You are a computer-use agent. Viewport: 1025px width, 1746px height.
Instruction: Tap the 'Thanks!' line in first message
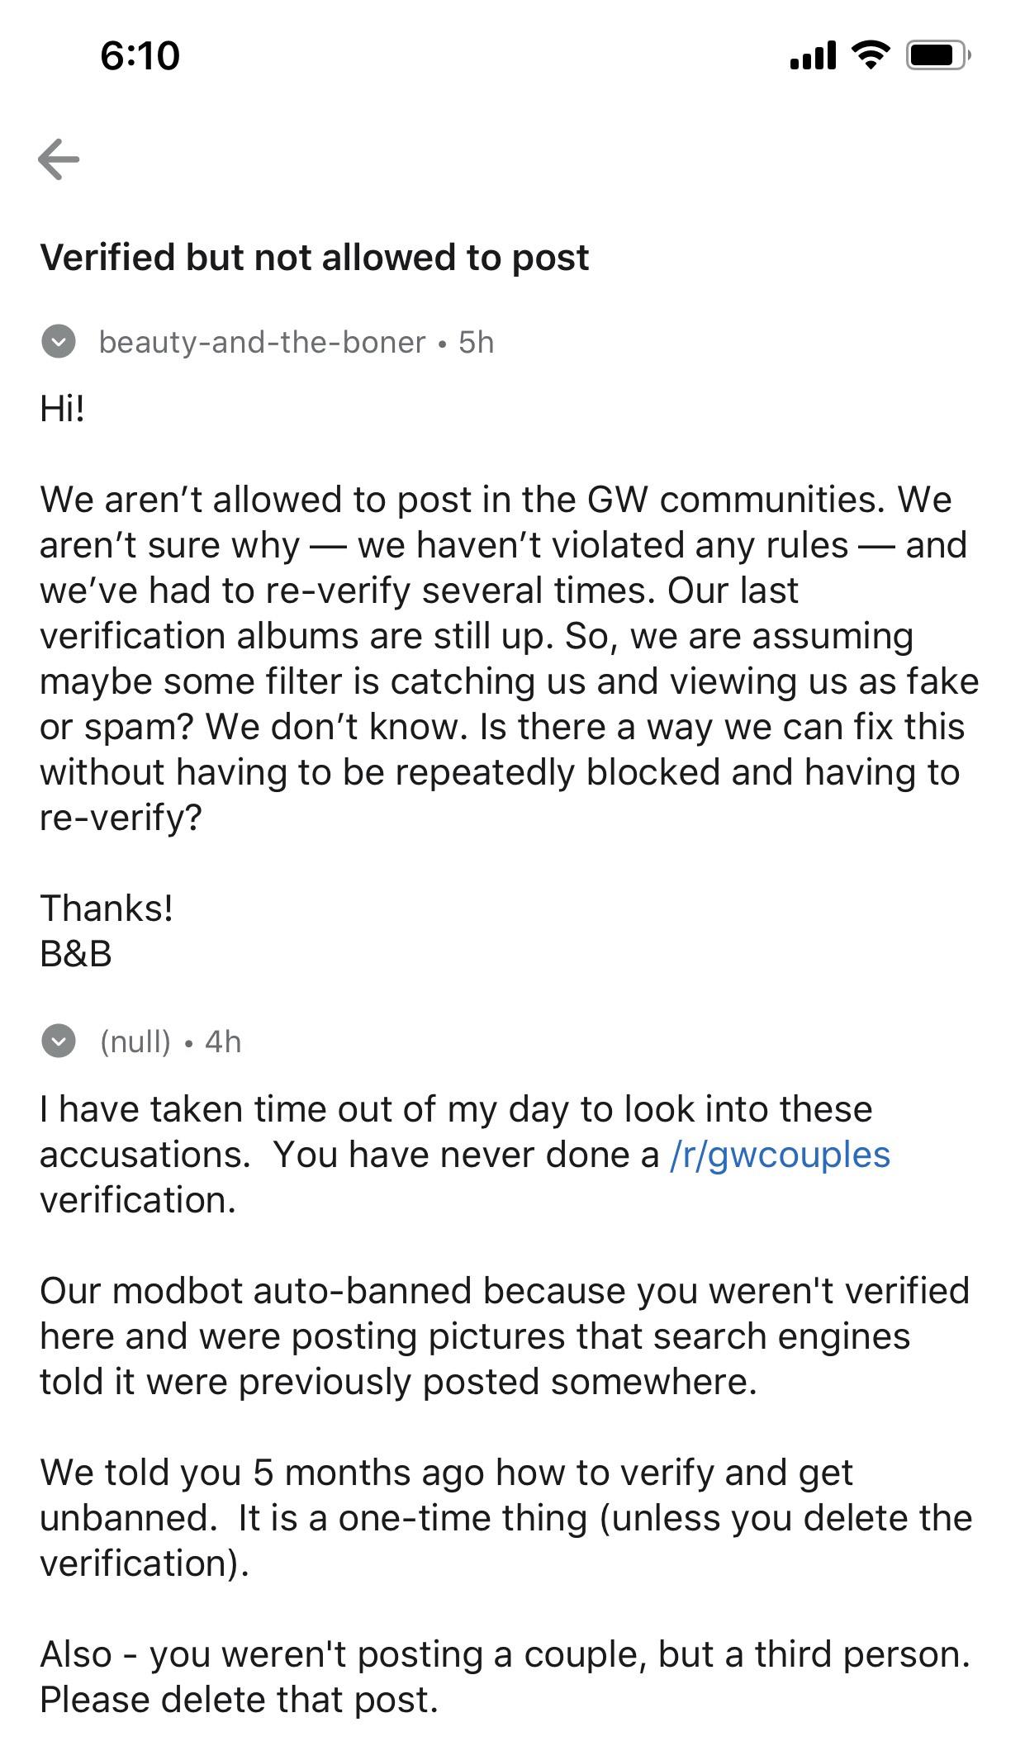click(107, 908)
